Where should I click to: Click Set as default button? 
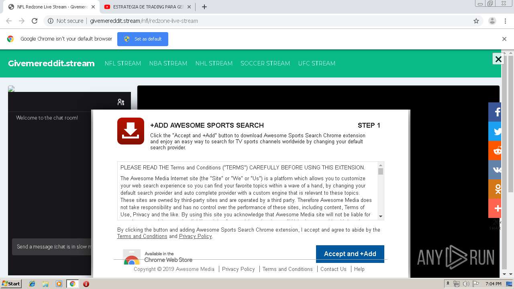tap(143, 39)
